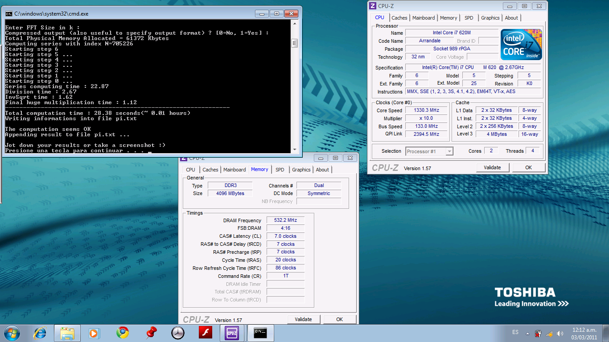Click the Level 3 cache value 4 MBytes

[497, 134]
